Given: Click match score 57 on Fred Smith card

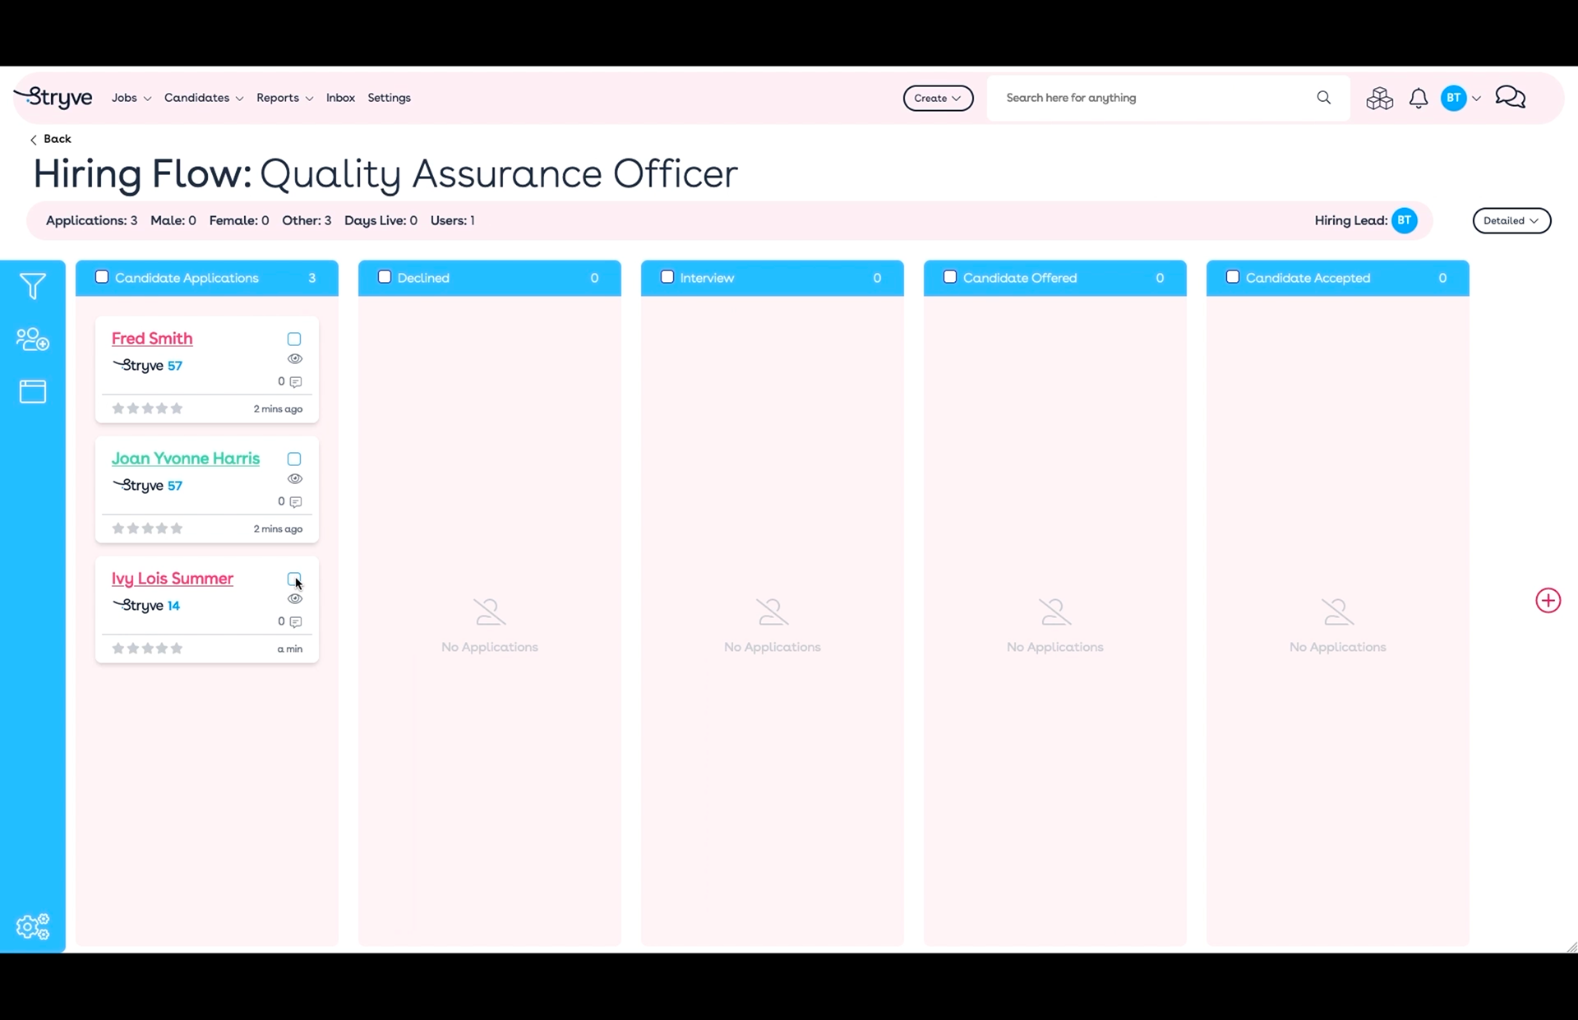Looking at the screenshot, I should click(175, 366).
